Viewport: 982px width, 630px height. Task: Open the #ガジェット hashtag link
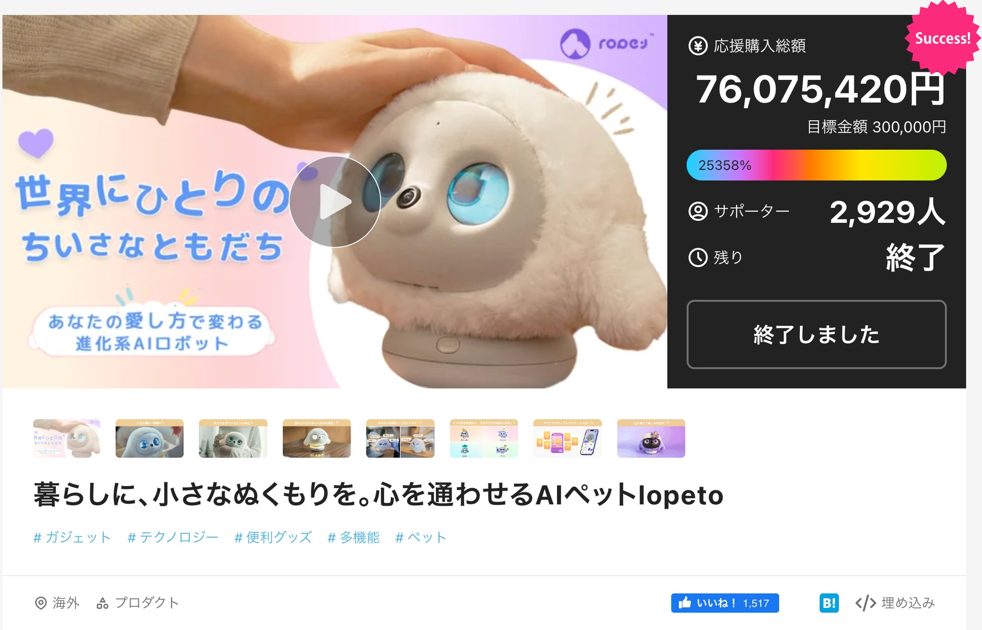[72, 537]
